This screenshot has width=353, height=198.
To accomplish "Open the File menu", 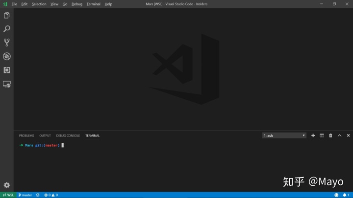I will tap(14, 4).
